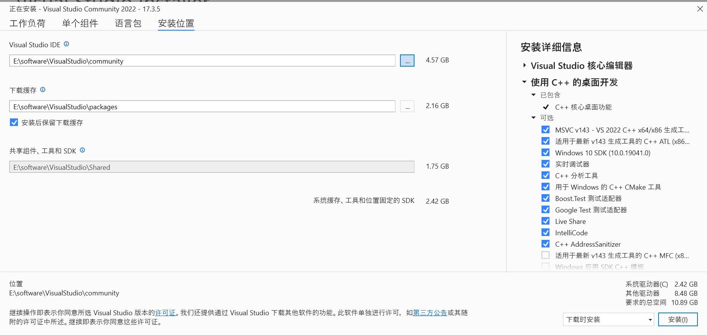The height and width of the screenshot is (335, 707).
Task: Uncheck C++ 分析工具 option
Action: (546, 175)
